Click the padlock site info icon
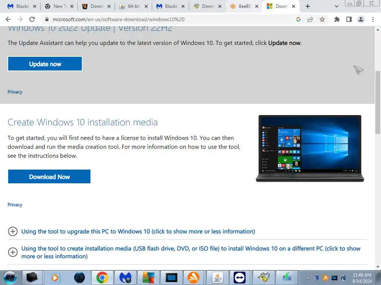 (47, 19)
